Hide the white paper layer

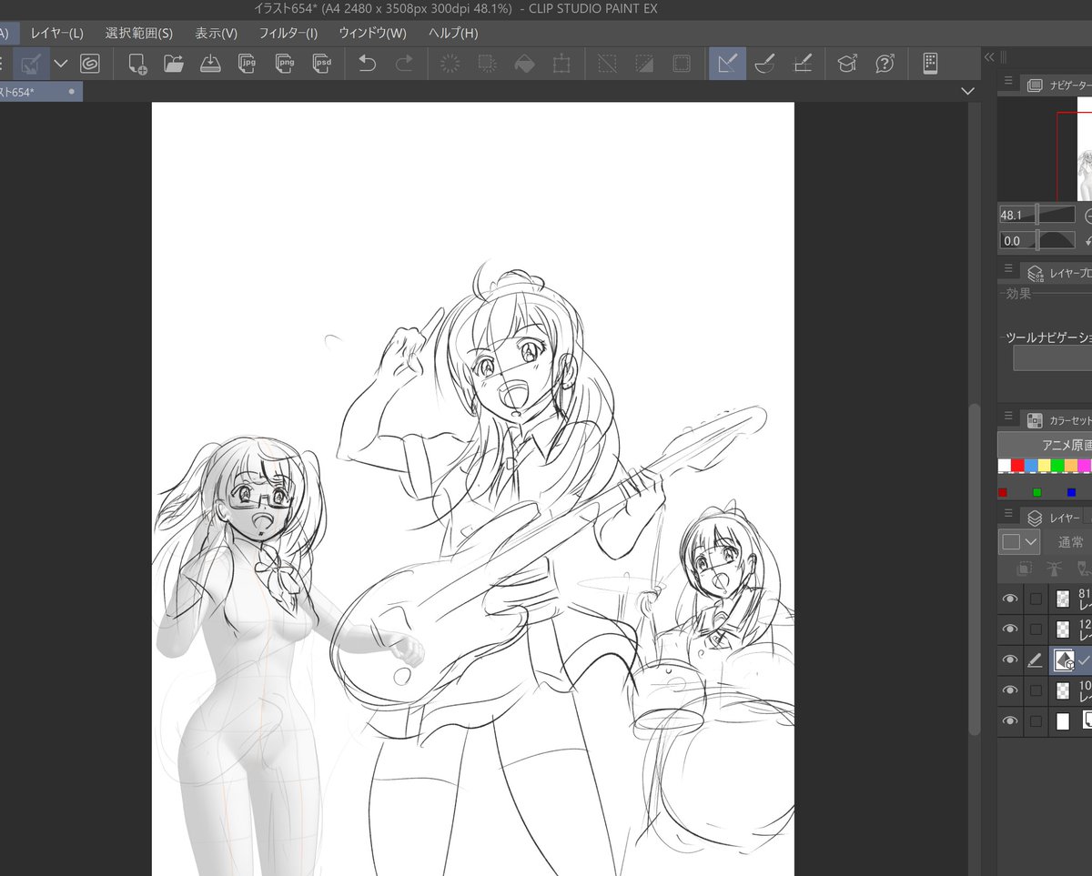click(x=1009, y=721)
